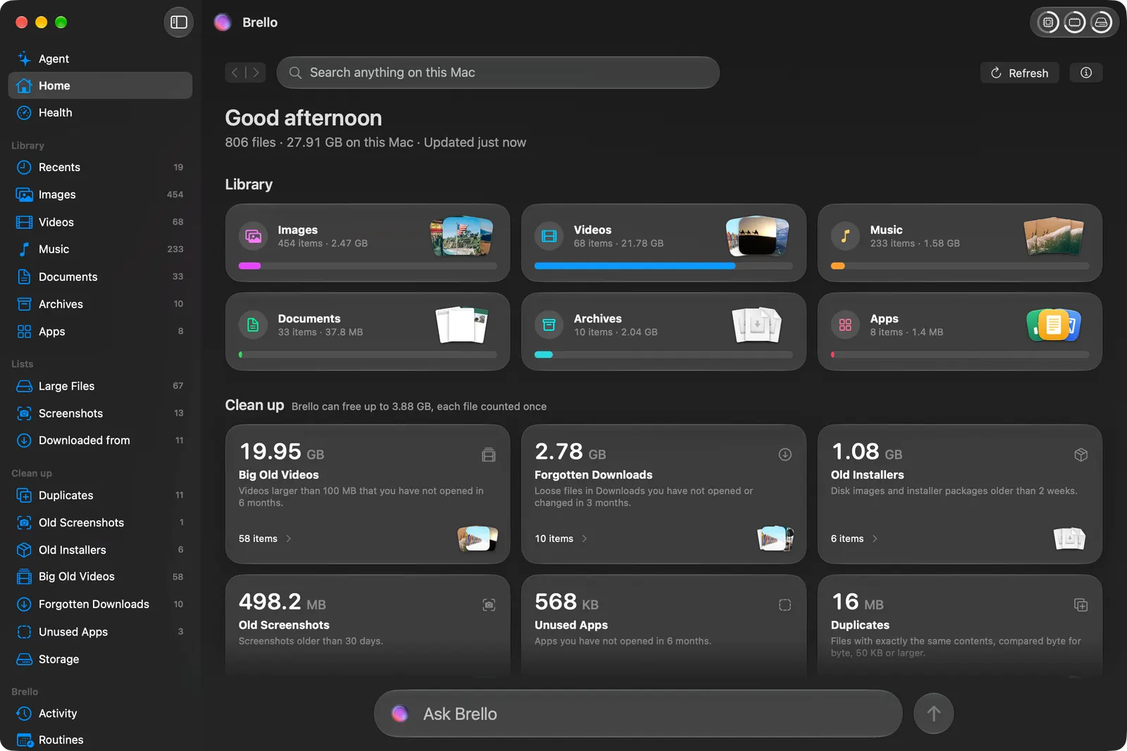Click the Videos film icon in sidebar
Image resolution: width=1127 pixels, height=751 pixels.
[24, 222]
